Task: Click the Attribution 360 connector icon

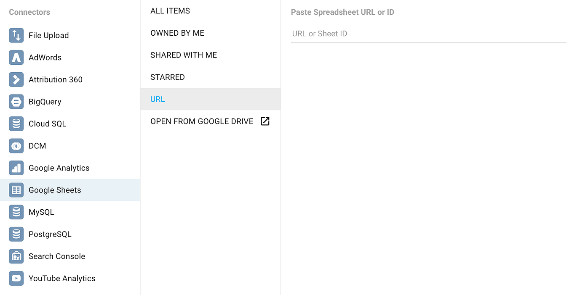Action: click(x=16, y=79)
